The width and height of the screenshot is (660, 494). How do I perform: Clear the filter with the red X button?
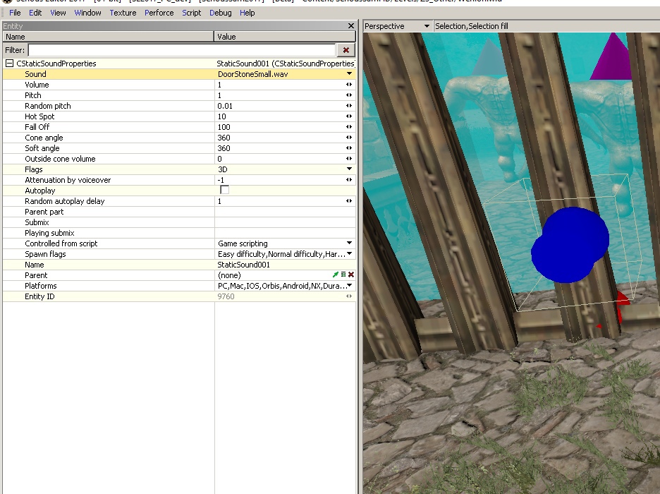pyautogui.click(x=346, y=50)
